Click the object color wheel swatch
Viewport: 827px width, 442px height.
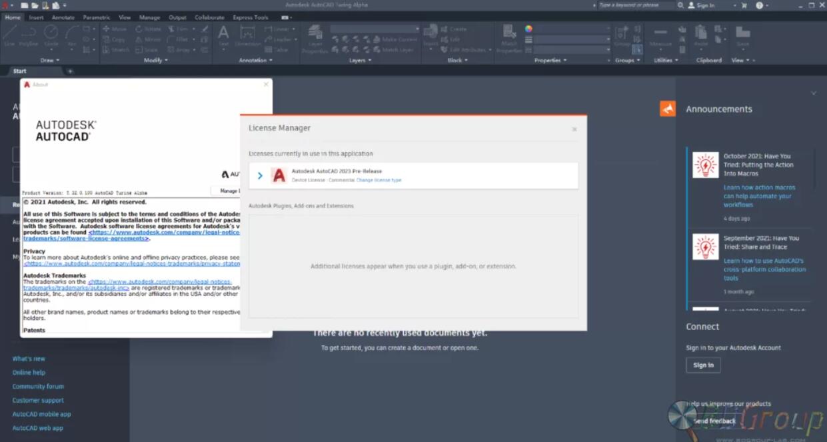528,29
